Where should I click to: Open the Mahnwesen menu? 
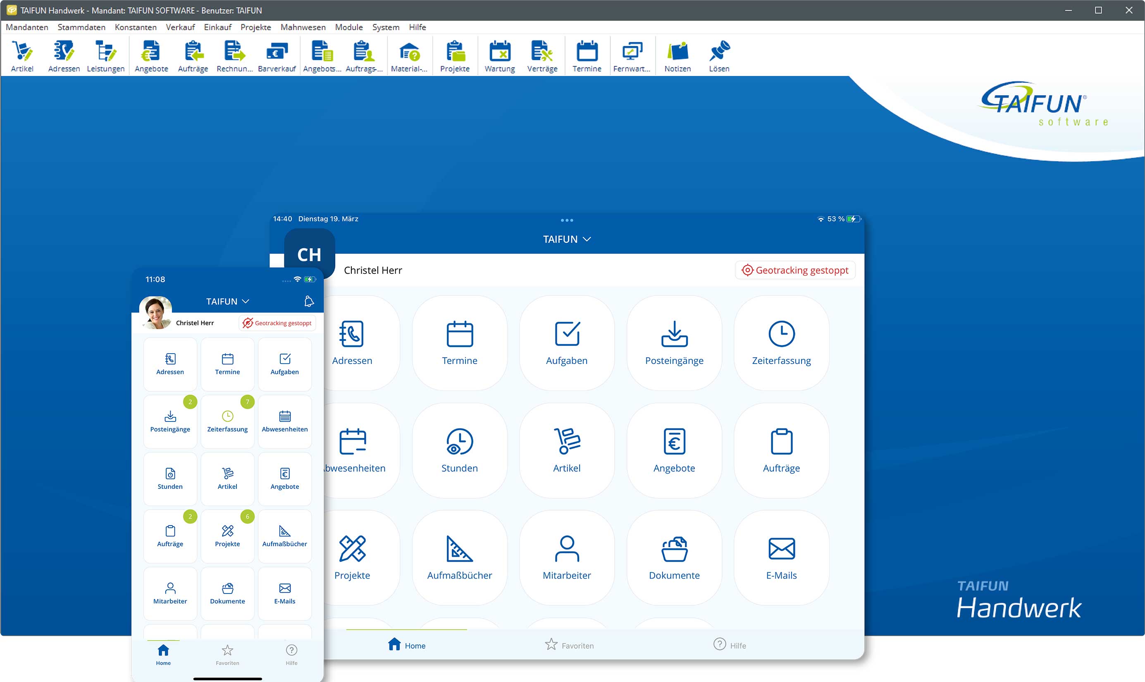point(303,27)
